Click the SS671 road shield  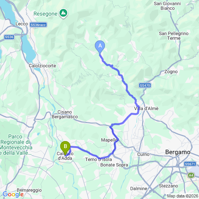tap(190, 164)
